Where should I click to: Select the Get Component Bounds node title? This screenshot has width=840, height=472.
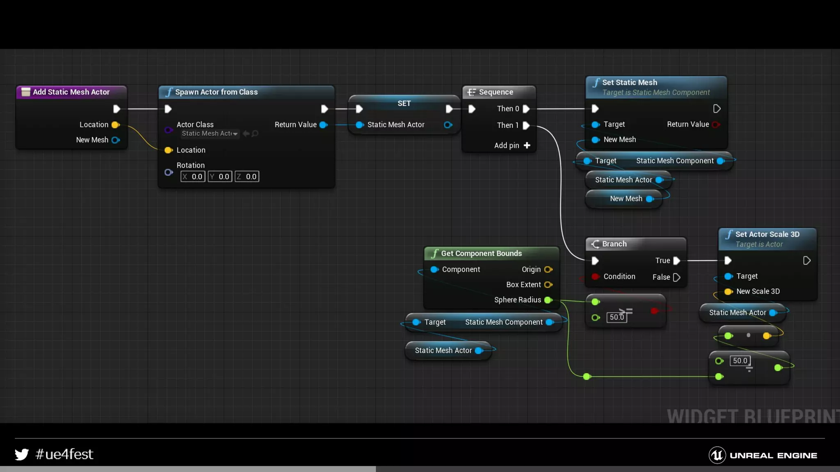481,254
